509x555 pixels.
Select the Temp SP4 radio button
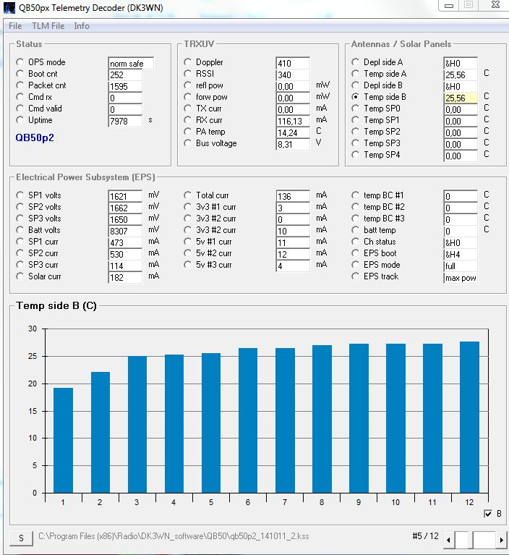point(355,155)
